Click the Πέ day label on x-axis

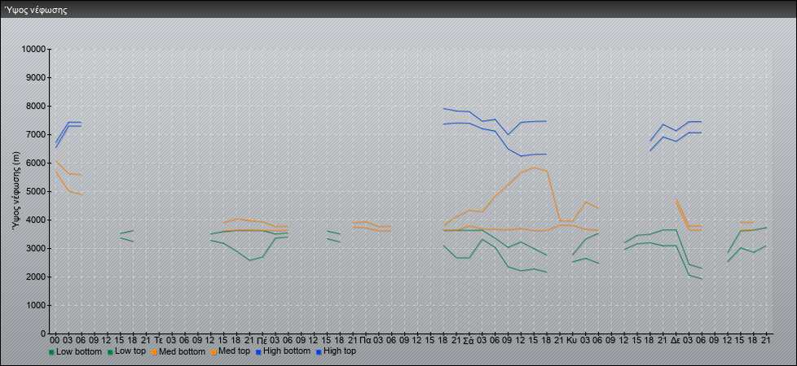point(262,340)
